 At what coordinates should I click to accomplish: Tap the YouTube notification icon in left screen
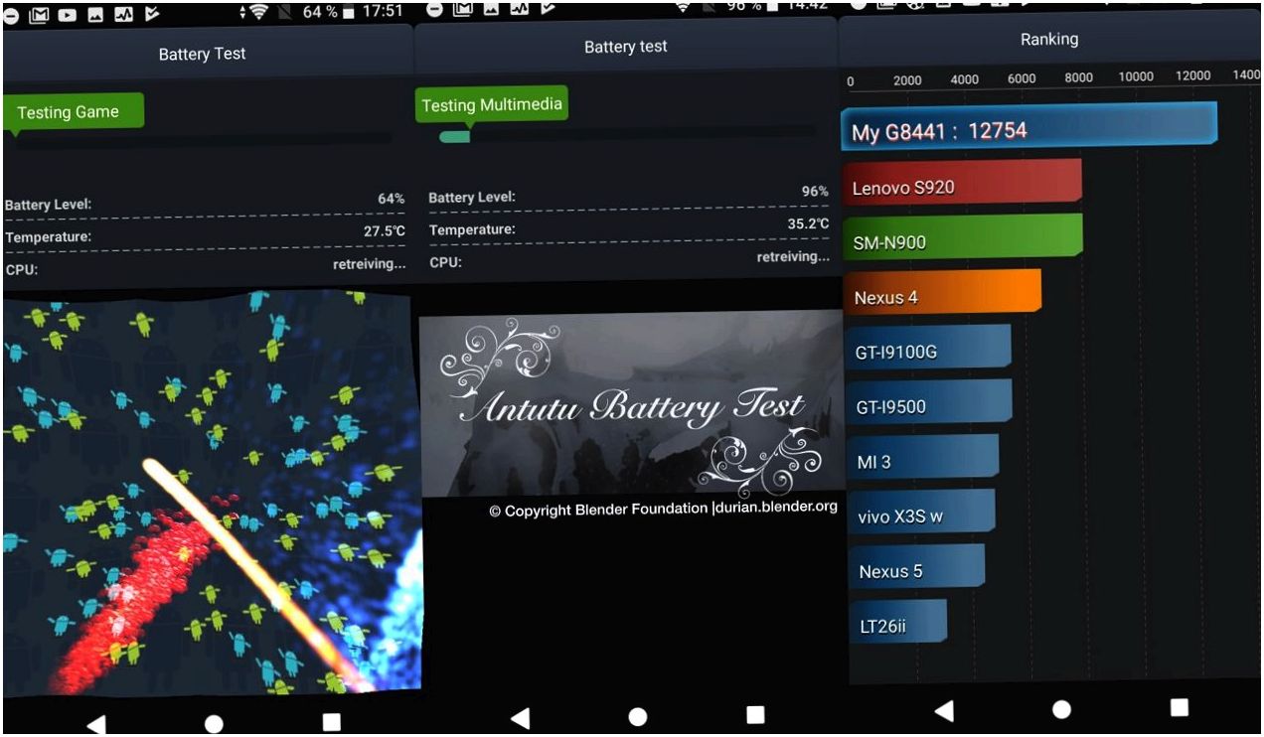[70, 13]
